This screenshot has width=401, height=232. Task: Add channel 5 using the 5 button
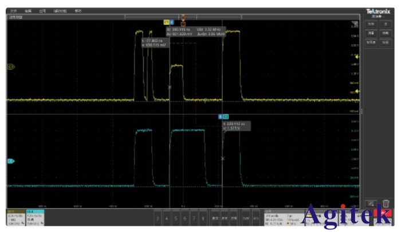pyautogui.click(x=176, y=218)
